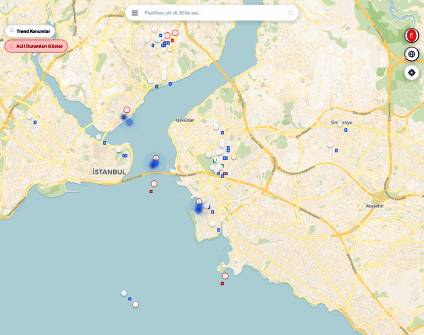Click the İSTANBUL city label on map
The width and height of the screenshot is (424, 335).
point(109,172)
